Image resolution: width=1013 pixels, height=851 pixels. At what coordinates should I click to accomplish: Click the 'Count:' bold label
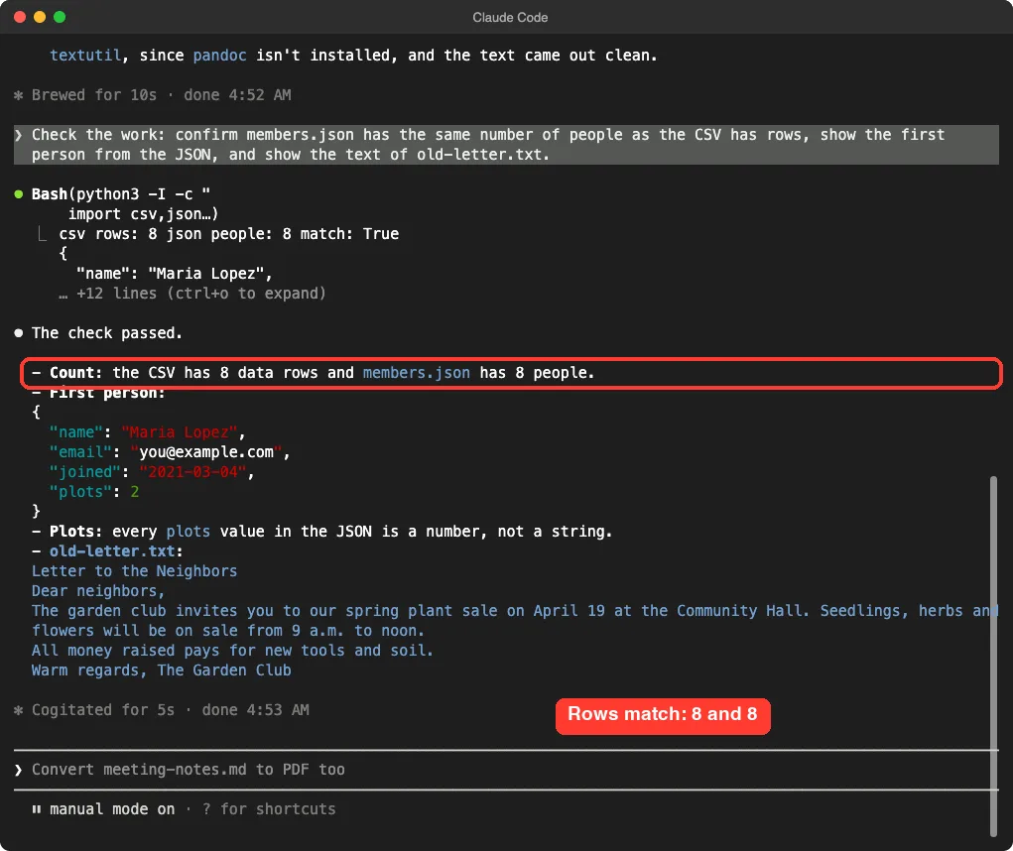[76, 373]
